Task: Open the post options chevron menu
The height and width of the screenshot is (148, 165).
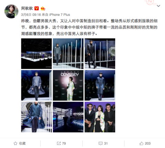Action: point(158,6)
